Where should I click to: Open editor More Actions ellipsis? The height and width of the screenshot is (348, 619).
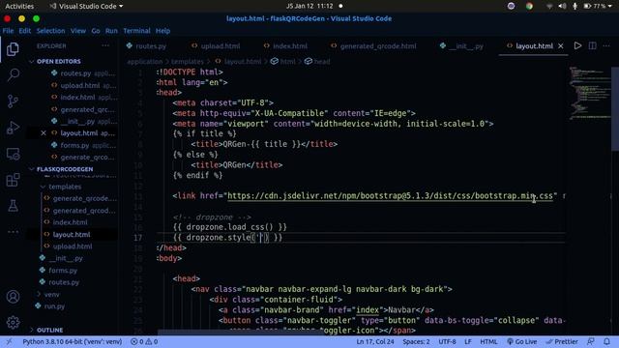click(606, 45)
